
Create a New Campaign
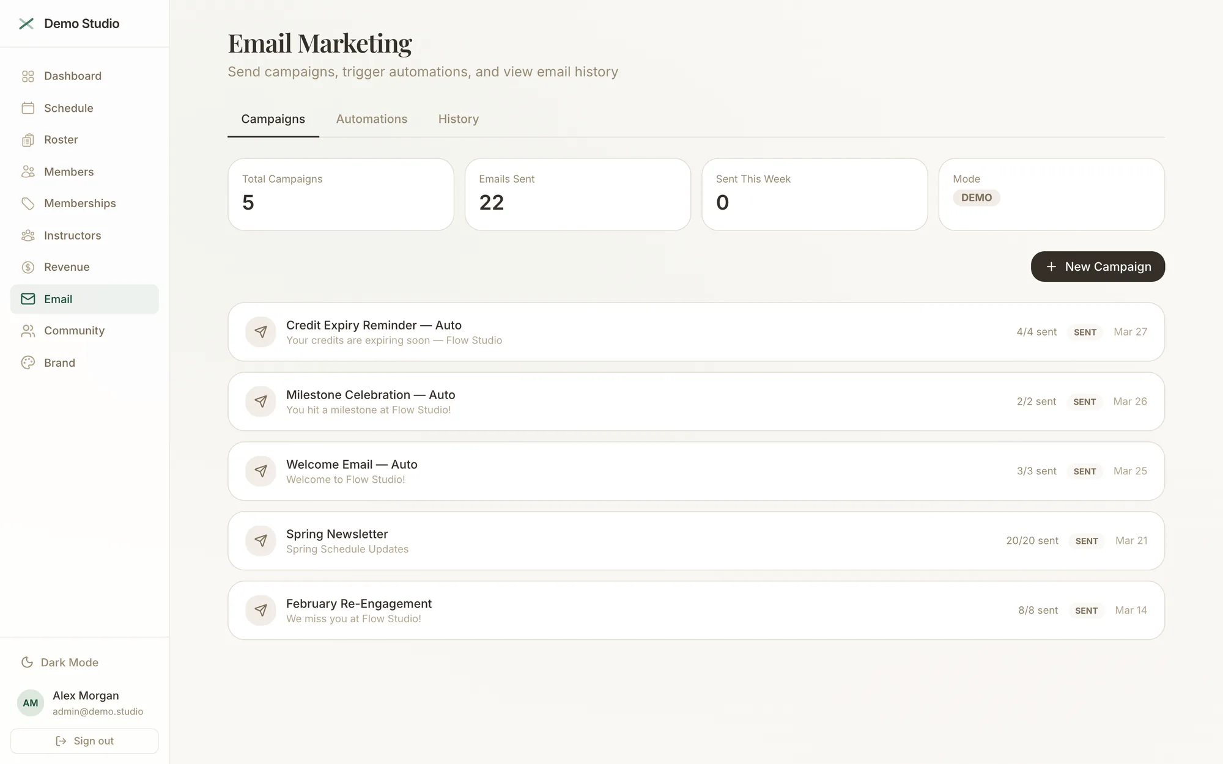click(x=1098, y=266)
